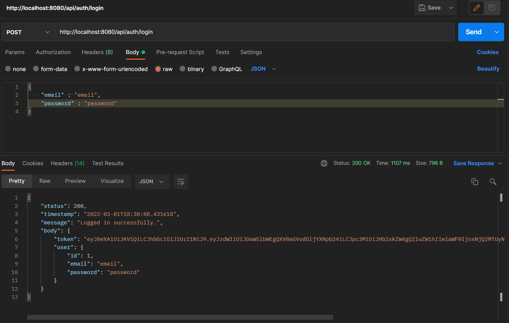Open the Params tab

click(x=15, y=52)
